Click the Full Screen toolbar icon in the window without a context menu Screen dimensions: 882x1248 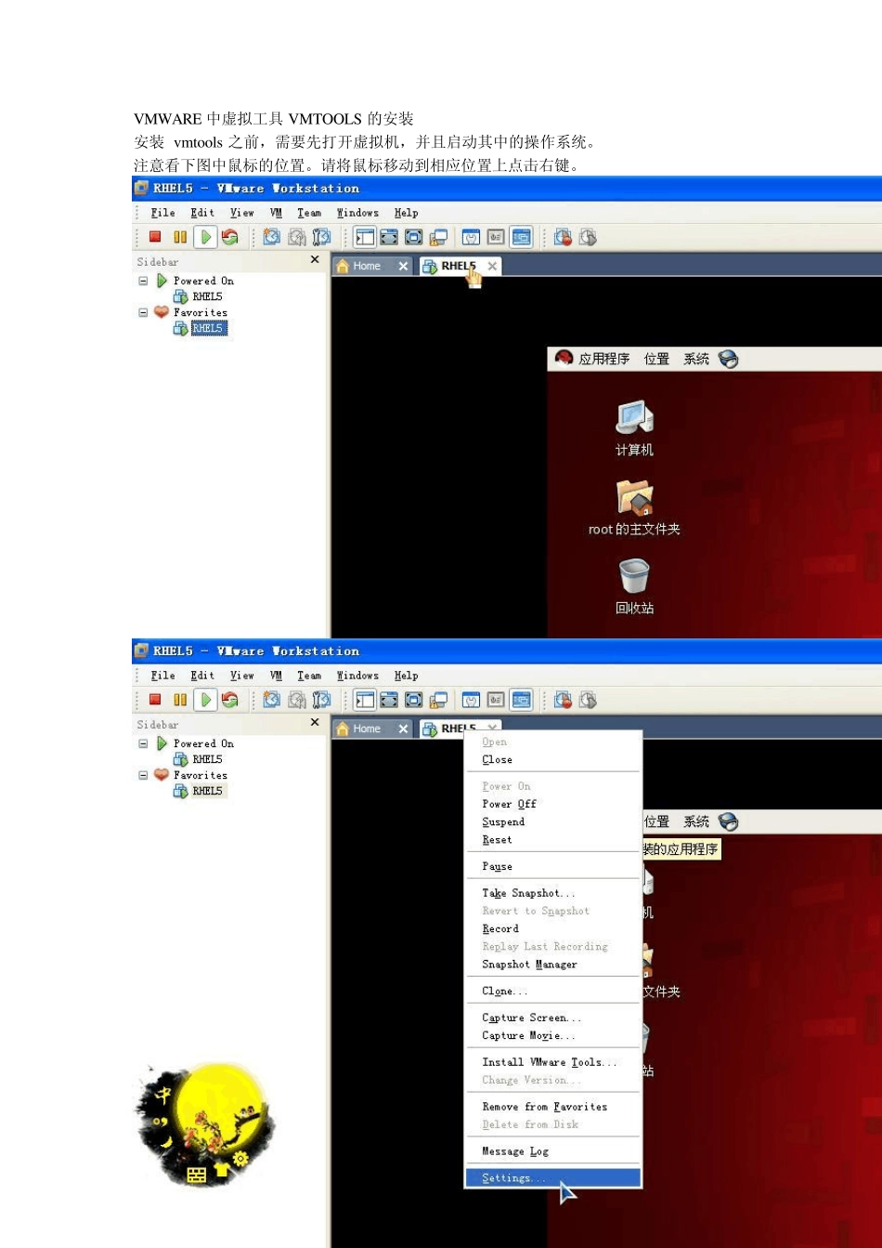[x=413, y=237]
